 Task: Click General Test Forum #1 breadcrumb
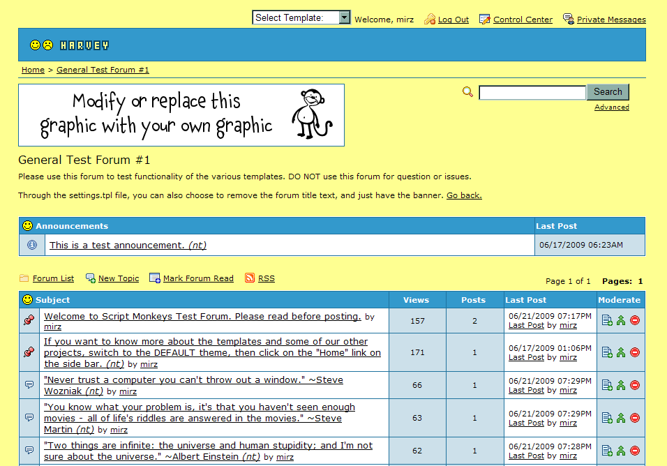click(103, 70)
